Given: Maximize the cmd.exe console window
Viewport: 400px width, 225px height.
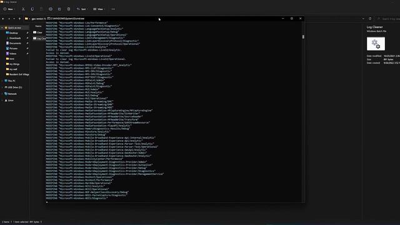Looking at the screenshot, I should (292, 19).
